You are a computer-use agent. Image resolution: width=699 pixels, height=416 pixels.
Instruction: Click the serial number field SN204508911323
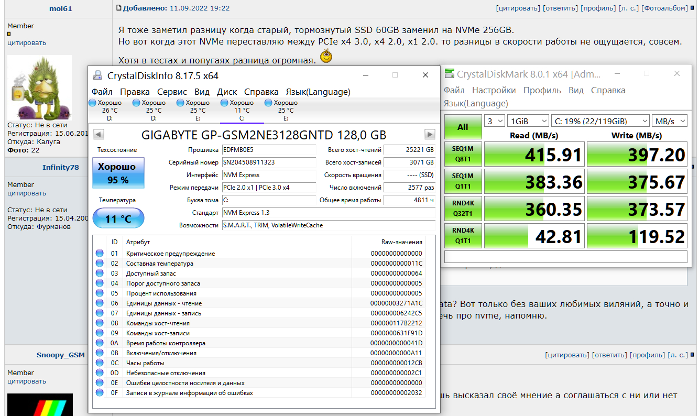269,162
